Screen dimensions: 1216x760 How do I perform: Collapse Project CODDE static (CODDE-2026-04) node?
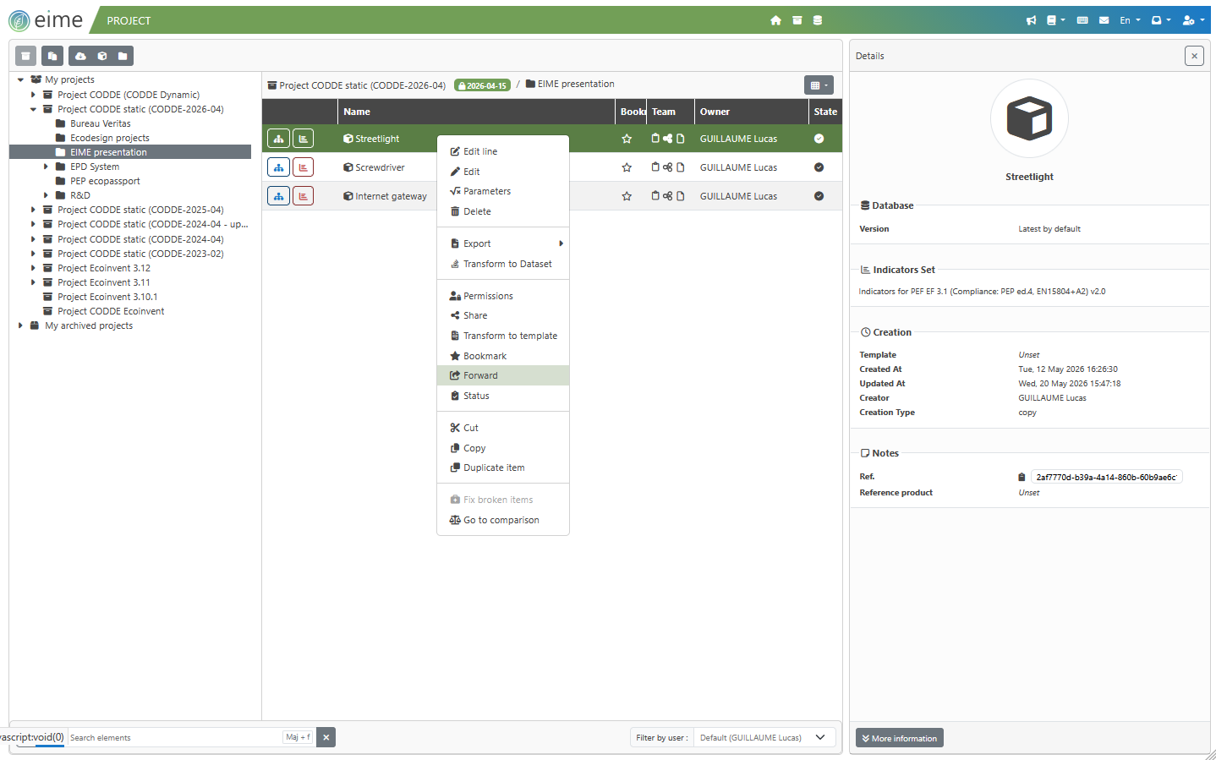tap(33, 109)
